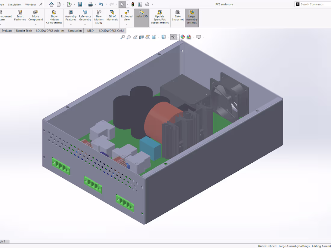Open Display Style cube icon
This screenshot has height=248, width=331.
click(x=164, y=37)
